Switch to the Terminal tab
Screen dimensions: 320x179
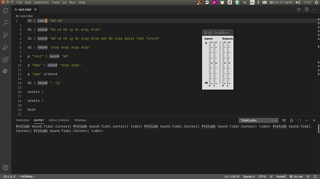(80, 120)
